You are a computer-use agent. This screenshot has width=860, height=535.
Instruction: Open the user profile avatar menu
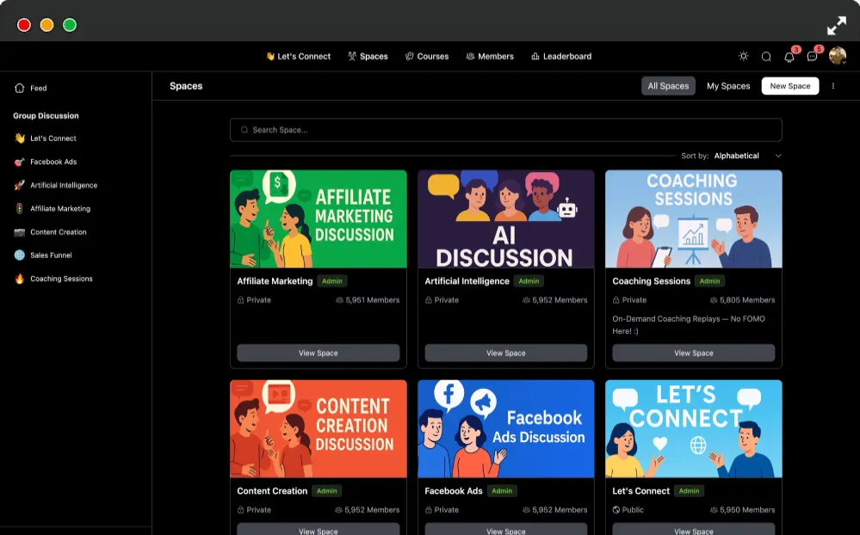tap(837, 55)
